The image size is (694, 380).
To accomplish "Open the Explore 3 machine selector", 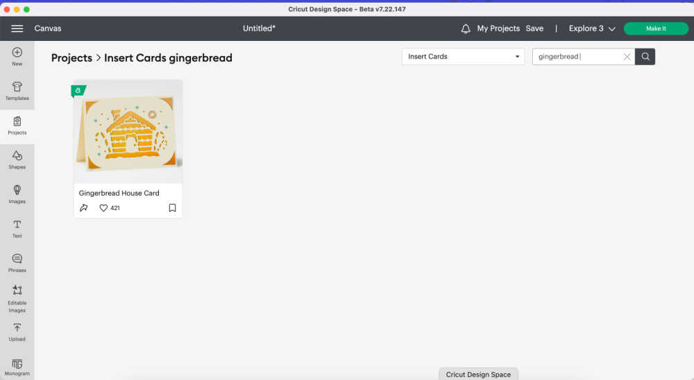I will [592, 28].
